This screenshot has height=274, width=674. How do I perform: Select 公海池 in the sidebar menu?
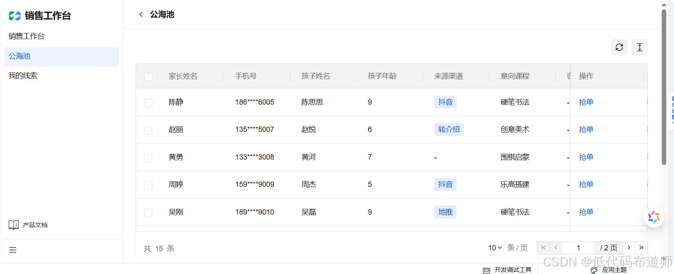pos(61,57)
